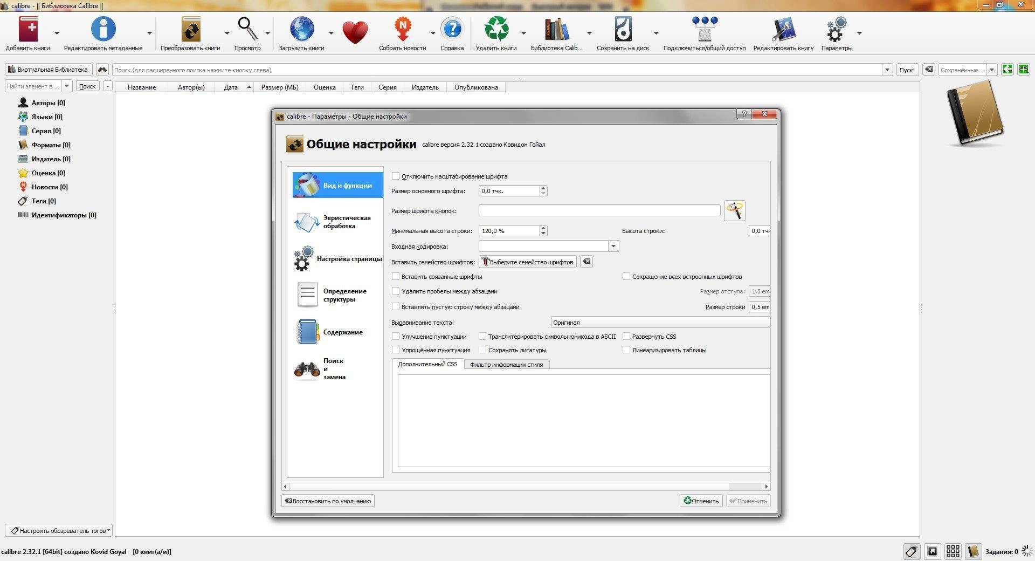The width and height of the screenshot is (1035, 561).
Task: Enable Удалить пробелы между абзацами
Action: click(x=396, y=291)
